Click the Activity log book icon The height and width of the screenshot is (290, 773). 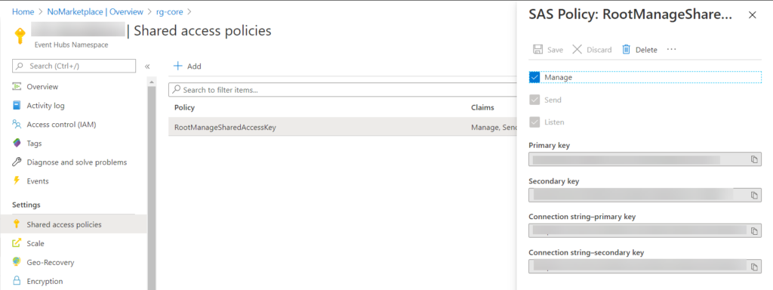click(17, 106)
